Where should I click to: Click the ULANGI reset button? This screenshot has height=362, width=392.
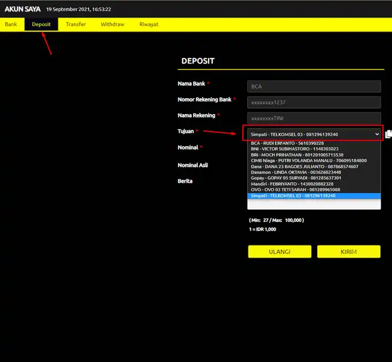(280, 252)
